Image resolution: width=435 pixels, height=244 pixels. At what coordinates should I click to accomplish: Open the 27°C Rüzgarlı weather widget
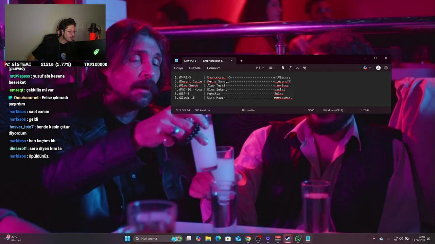point(13,239)
